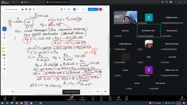Expand React options caret
Image resolution: width=187 pixels, height=105 pixels.
pyautogui.click(x=104, y=97)
